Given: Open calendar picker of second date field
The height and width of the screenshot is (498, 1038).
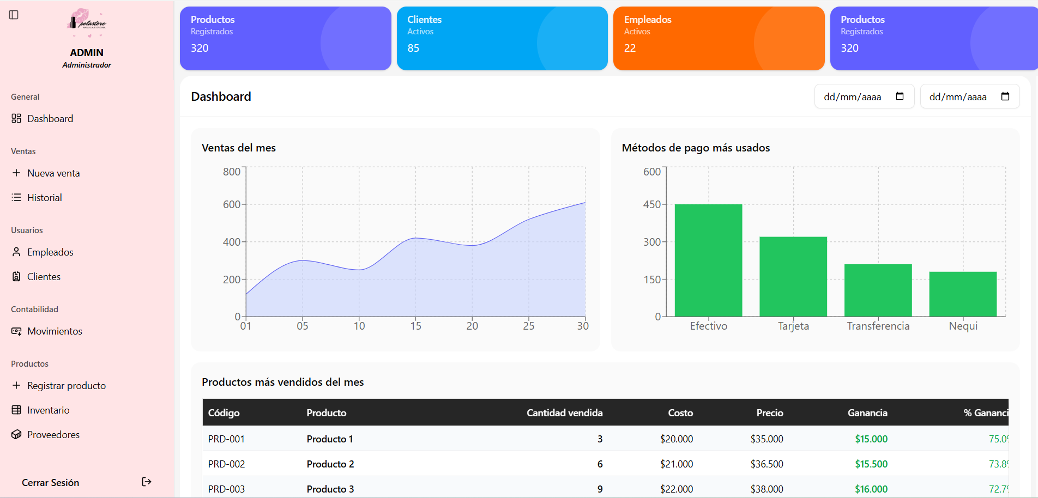Looking at the screenshot, I should (x=1005, y=96).
